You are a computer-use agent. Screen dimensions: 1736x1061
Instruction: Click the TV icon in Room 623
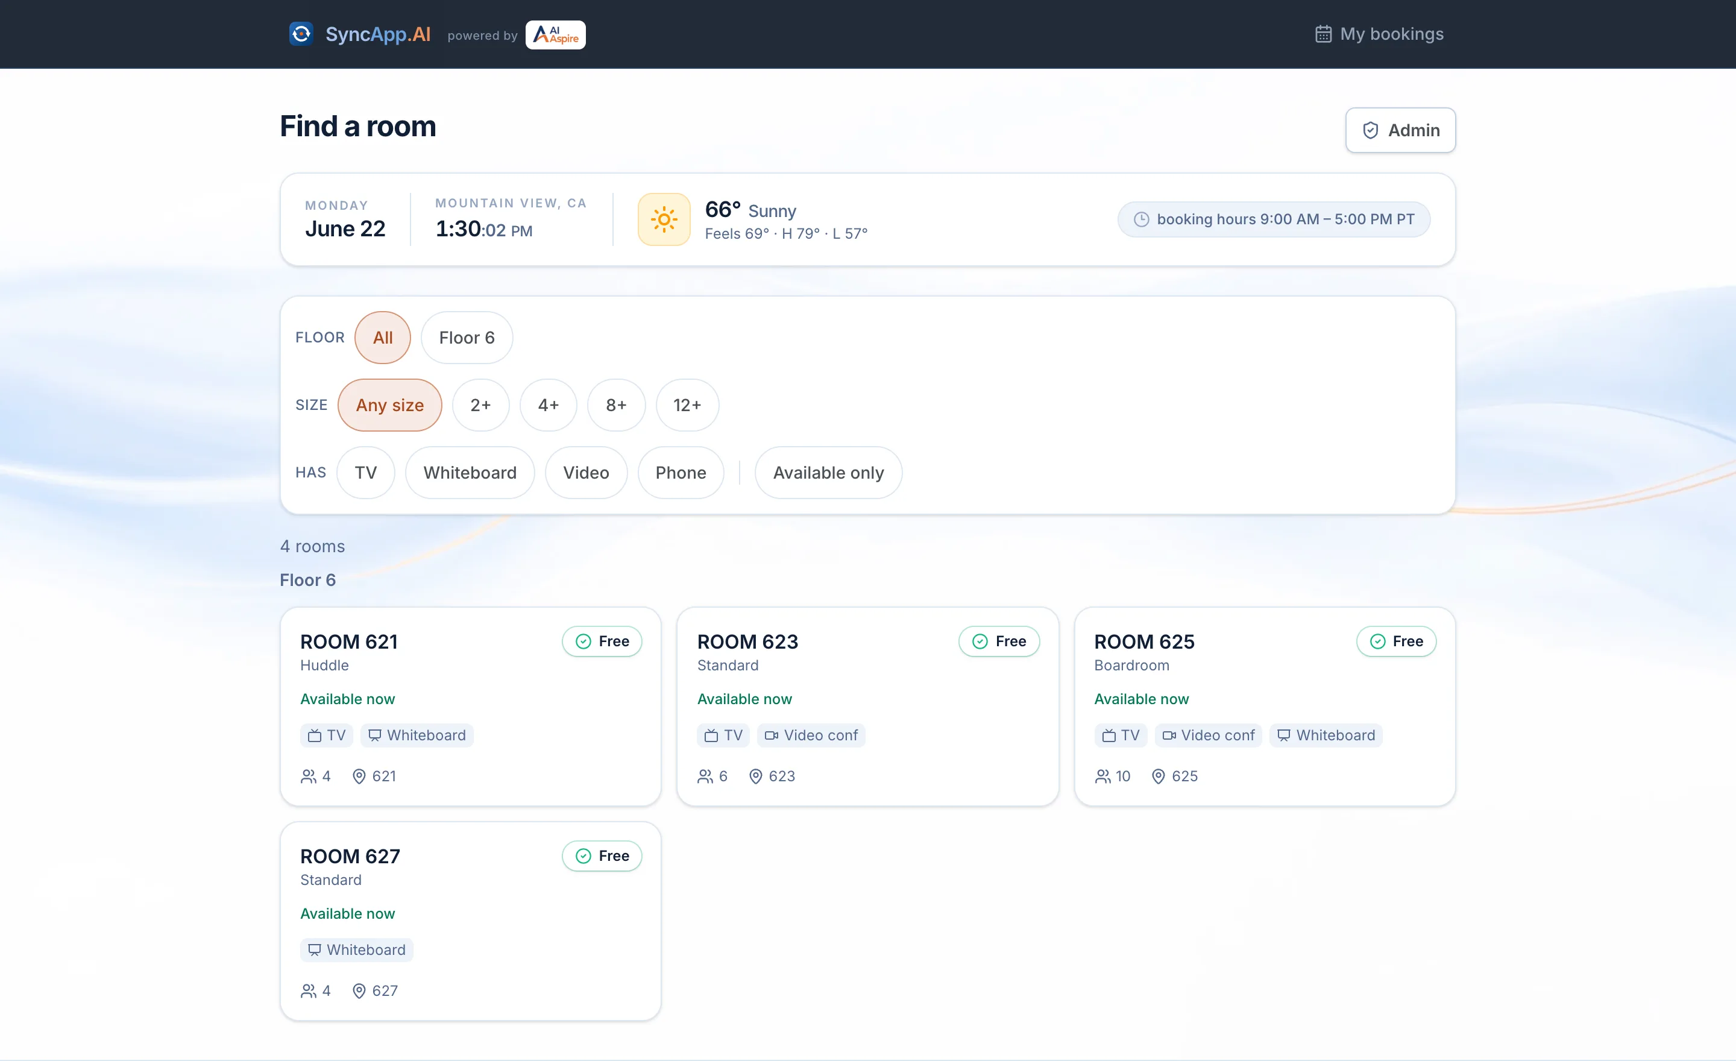point(711,735)
